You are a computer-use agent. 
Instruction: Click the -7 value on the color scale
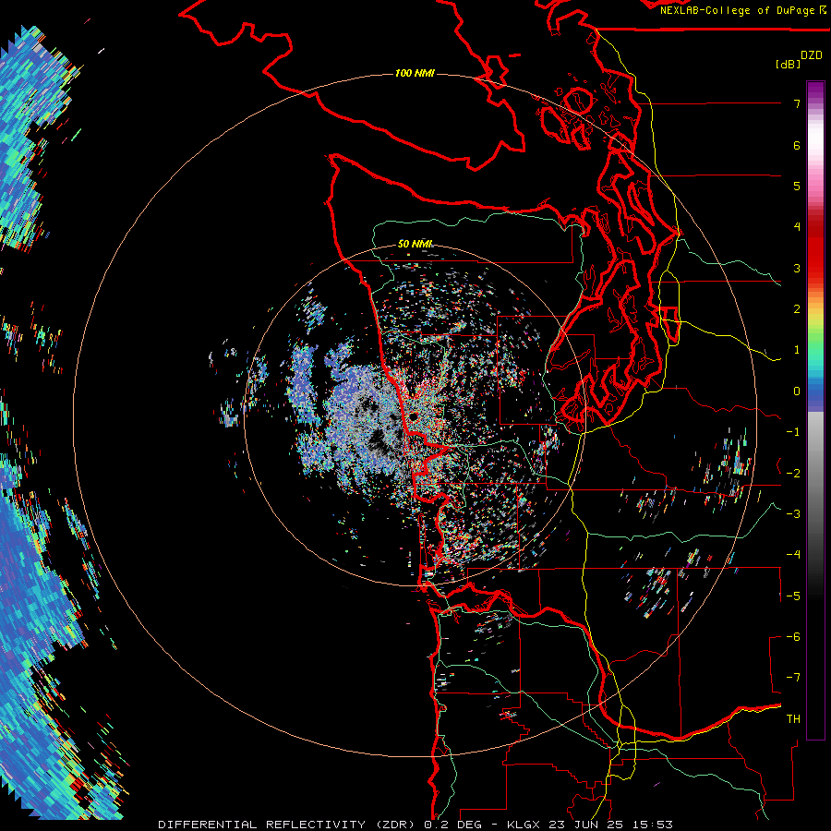pos(793,678)
